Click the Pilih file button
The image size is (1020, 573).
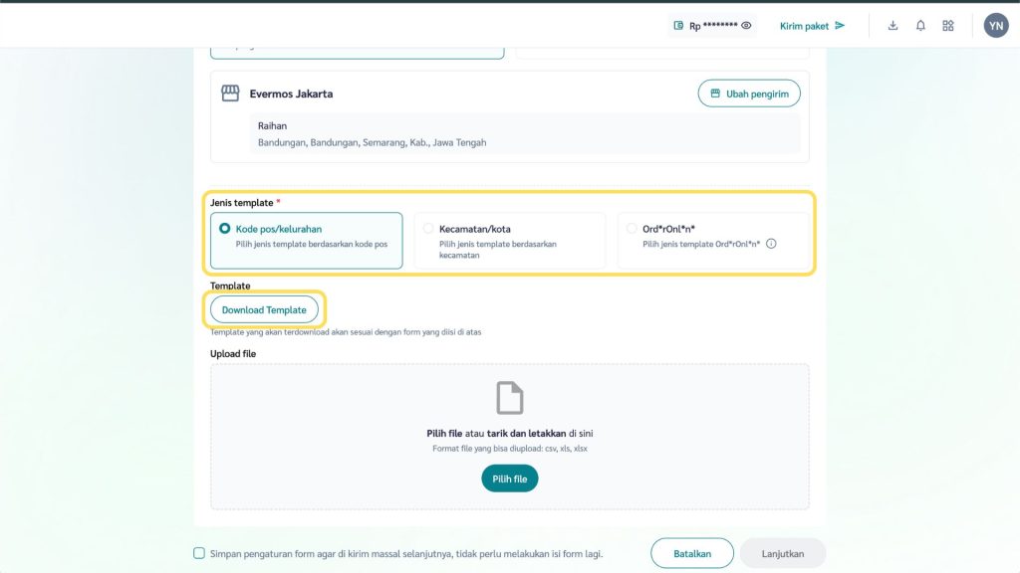509,478
